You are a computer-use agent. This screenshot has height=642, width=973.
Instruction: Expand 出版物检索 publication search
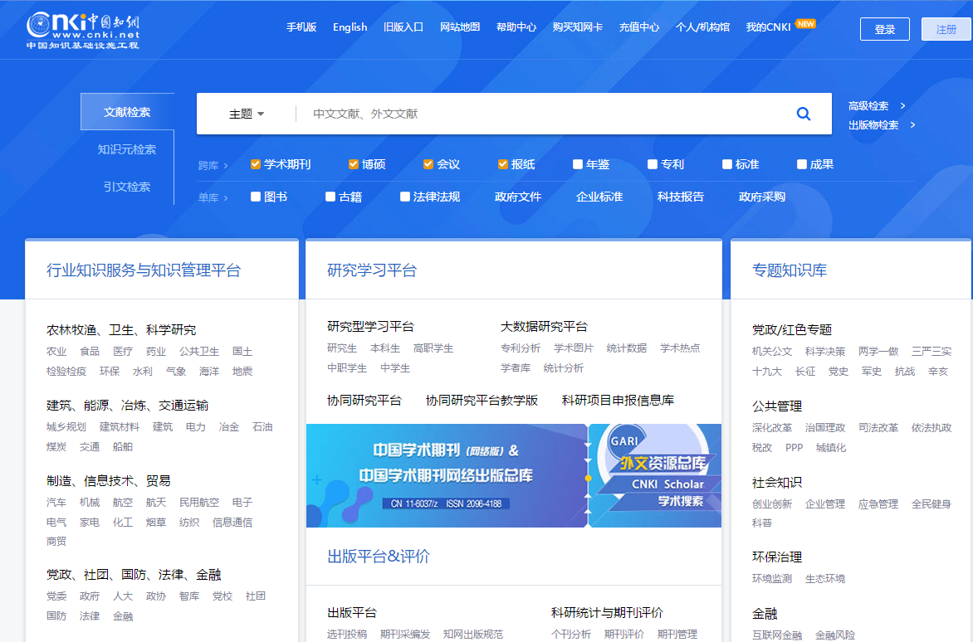point(881,125)
